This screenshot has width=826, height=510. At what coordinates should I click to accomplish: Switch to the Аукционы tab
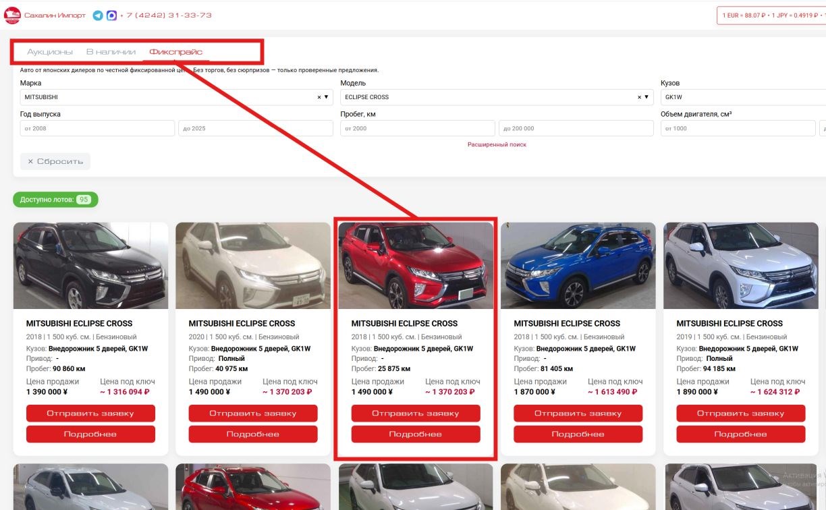[x=50, y=52]
